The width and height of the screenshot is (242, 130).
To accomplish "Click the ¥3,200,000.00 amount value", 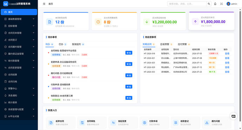I will 164,22.
